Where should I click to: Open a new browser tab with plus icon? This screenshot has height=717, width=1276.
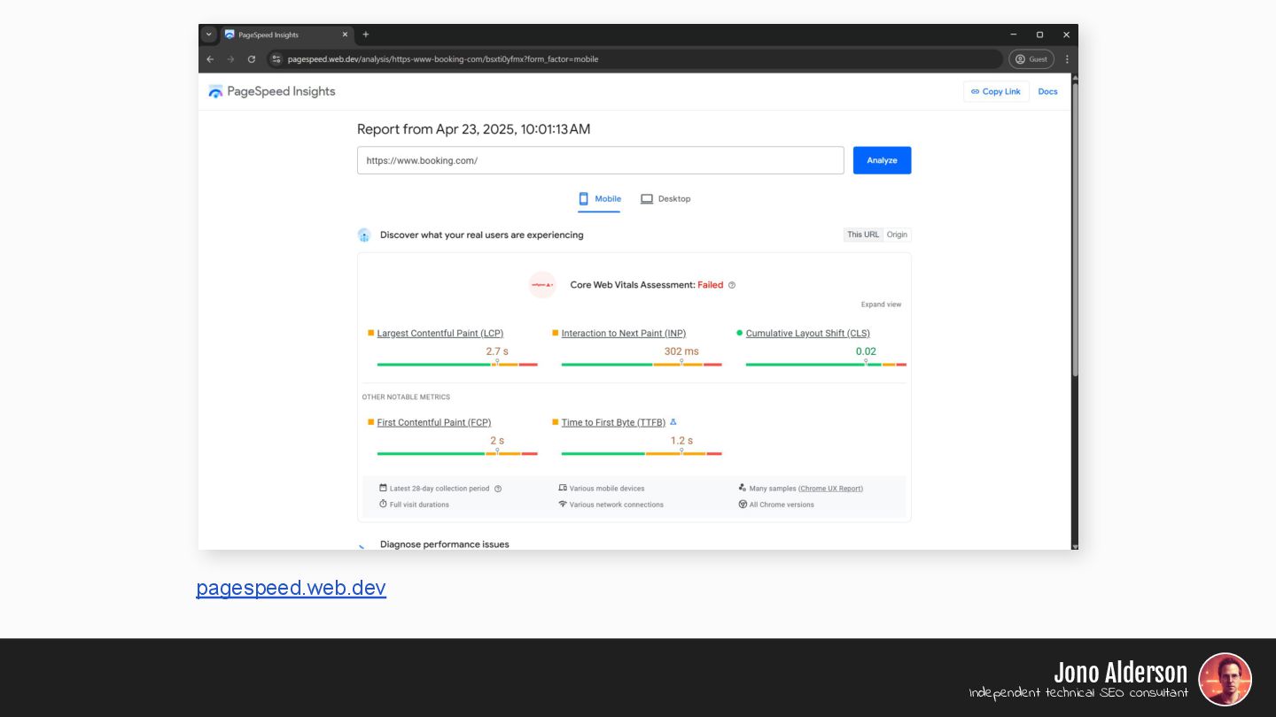365,35
